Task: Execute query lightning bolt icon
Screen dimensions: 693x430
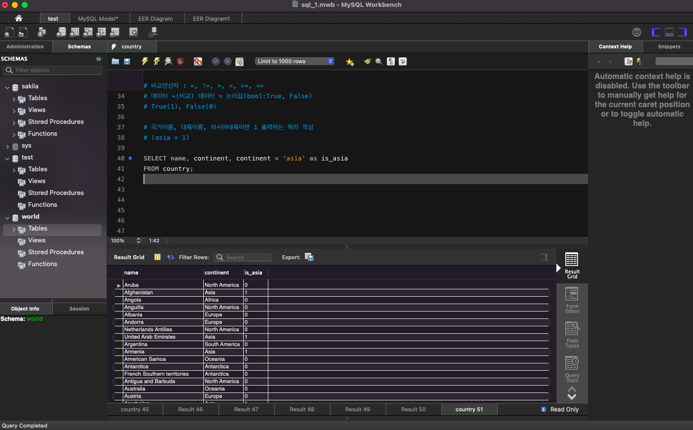Action: [145, 62]
